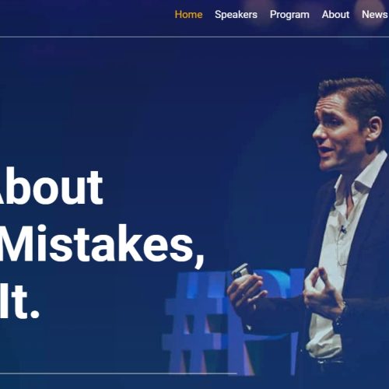The width and height of the screenshot is (389, 389).
Task: Open the Speakers page from navigation
Action: click(236, 15)
